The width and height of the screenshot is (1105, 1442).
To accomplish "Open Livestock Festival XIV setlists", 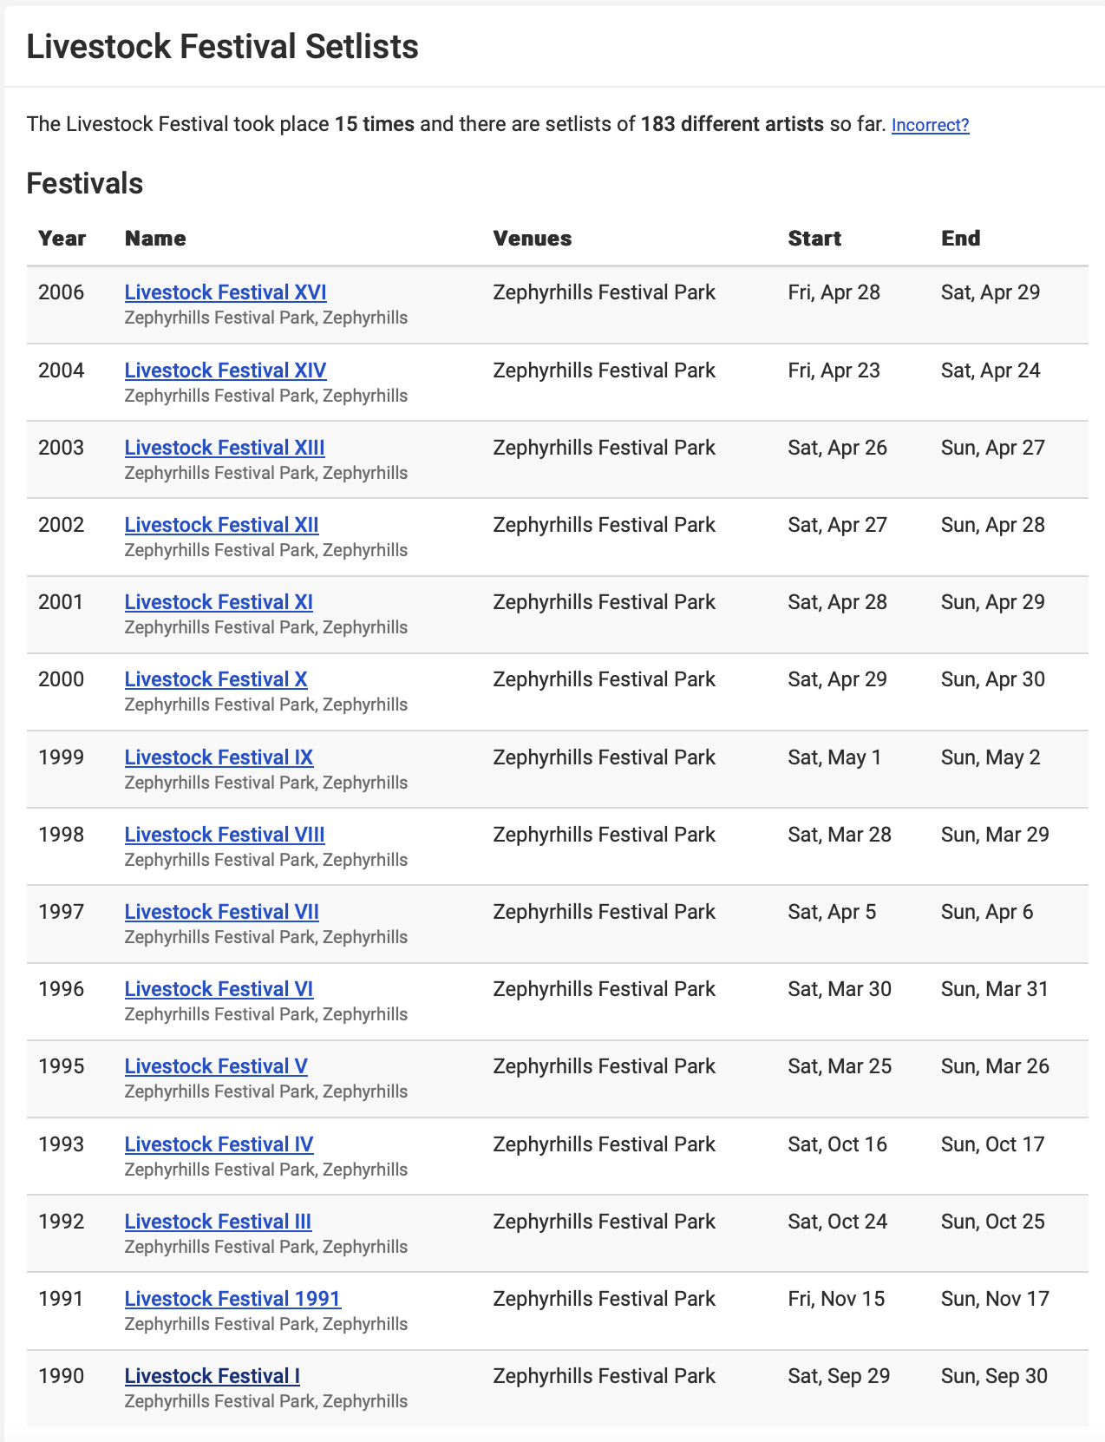I will [x=226, y=370].
